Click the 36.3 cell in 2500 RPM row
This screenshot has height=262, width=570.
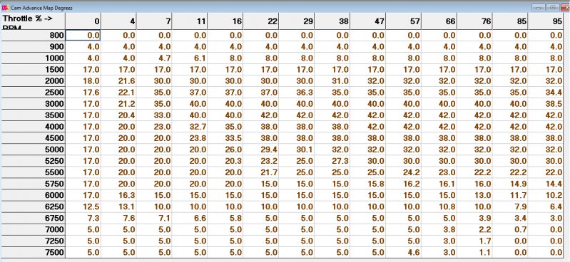point(297,93)
